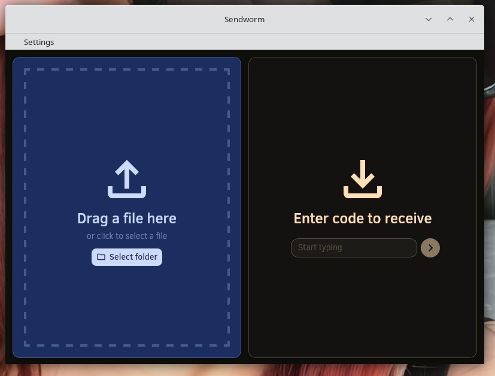Viewport: 495px width, 376px height.
Task: Click blue drop zone area above upload icon
Action: [127, 114]
